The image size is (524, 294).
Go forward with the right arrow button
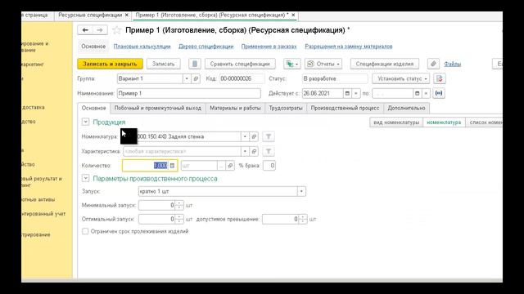pyautogui.click(x=100, y=30)
